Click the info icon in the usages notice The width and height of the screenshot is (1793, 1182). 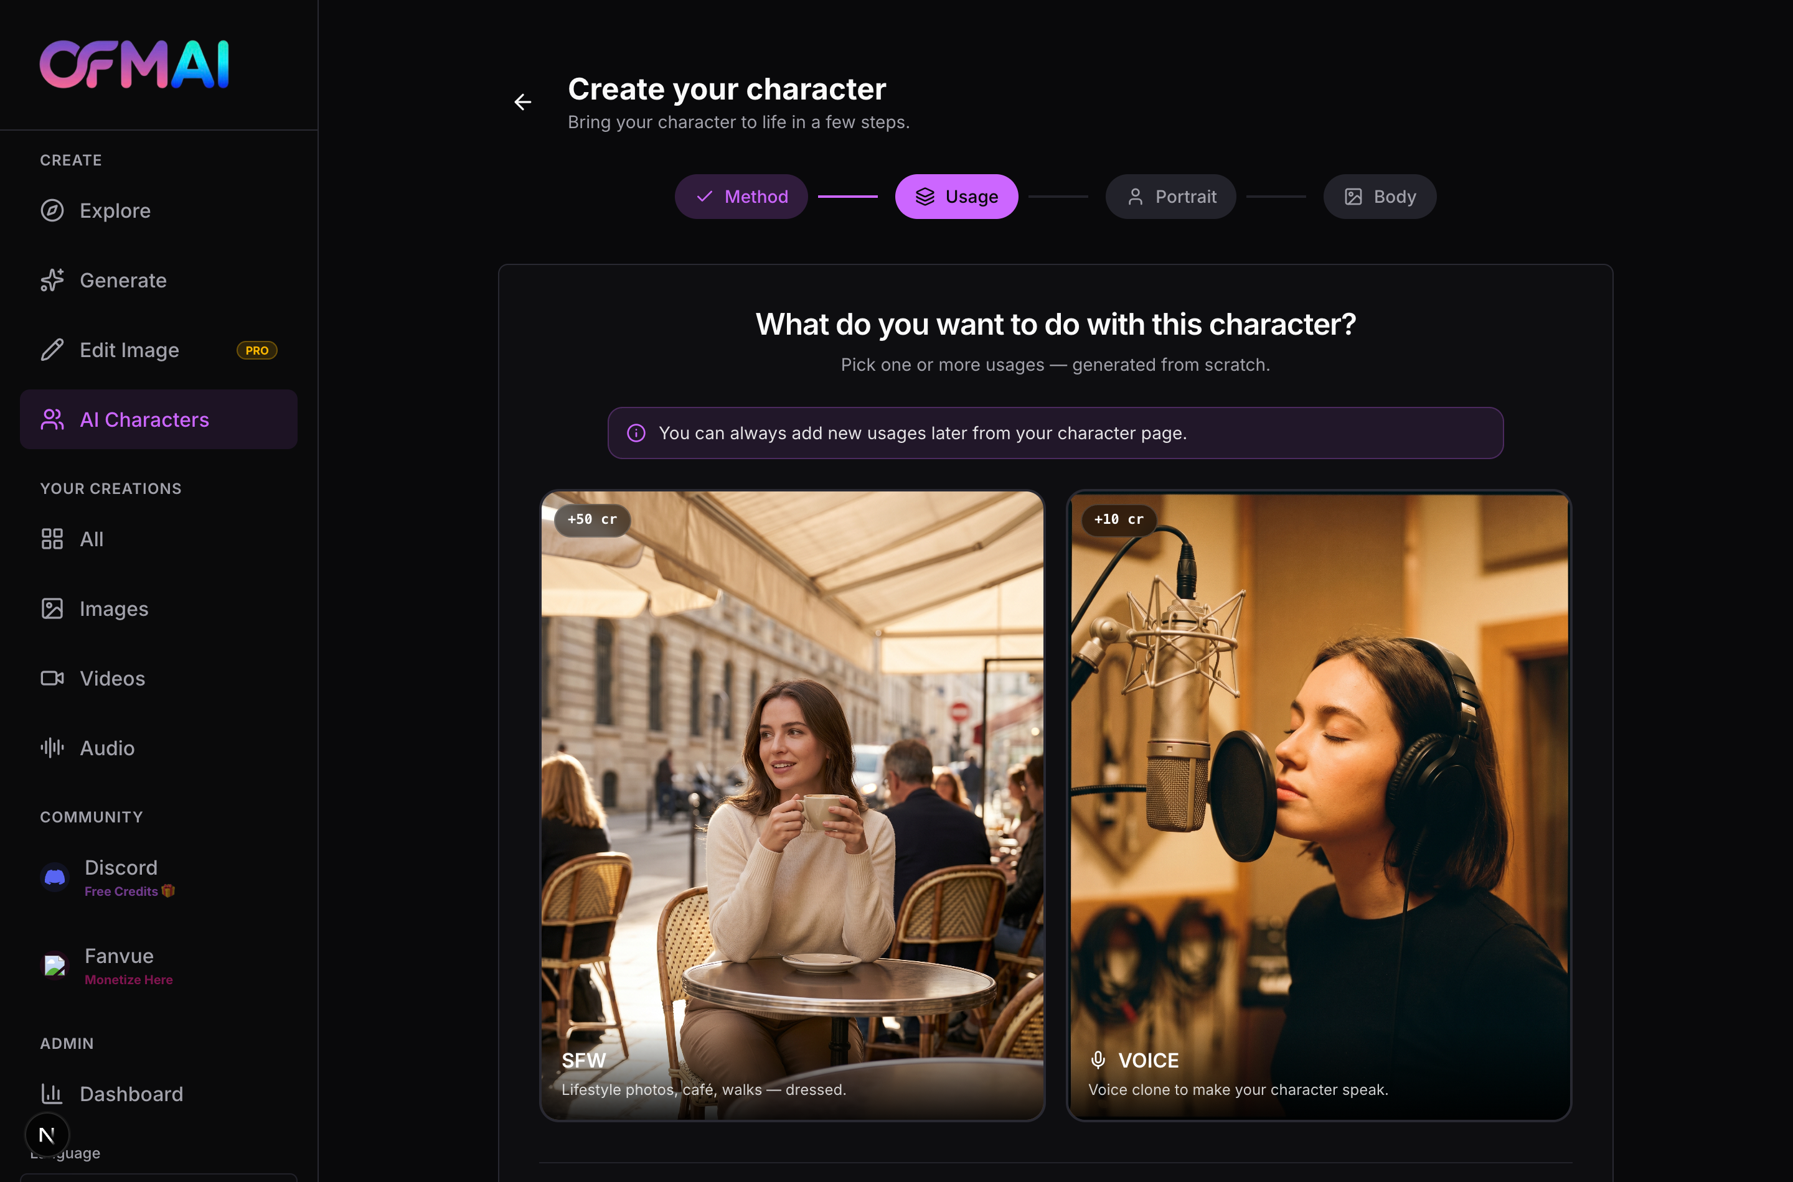pos(636,434)
